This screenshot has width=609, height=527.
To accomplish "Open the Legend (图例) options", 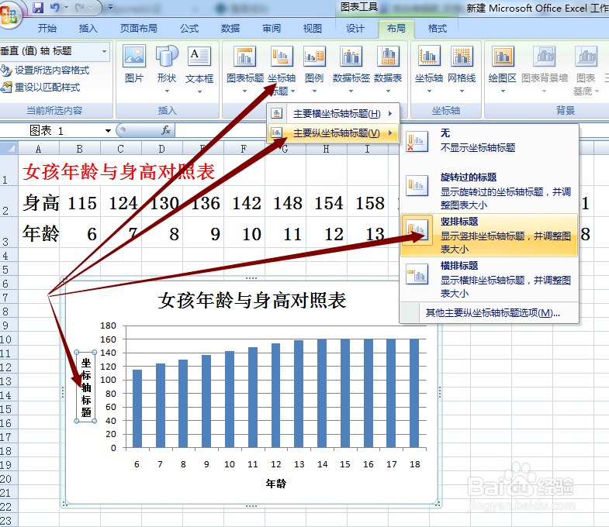I will [314, 69].
